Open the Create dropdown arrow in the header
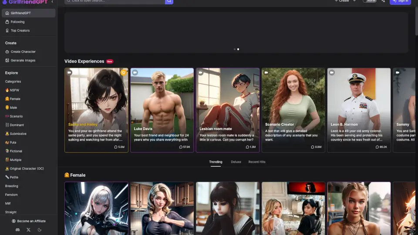 [x=354, y=1]
